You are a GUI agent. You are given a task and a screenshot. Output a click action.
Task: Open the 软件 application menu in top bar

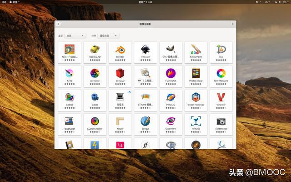(x=15, y=2)
